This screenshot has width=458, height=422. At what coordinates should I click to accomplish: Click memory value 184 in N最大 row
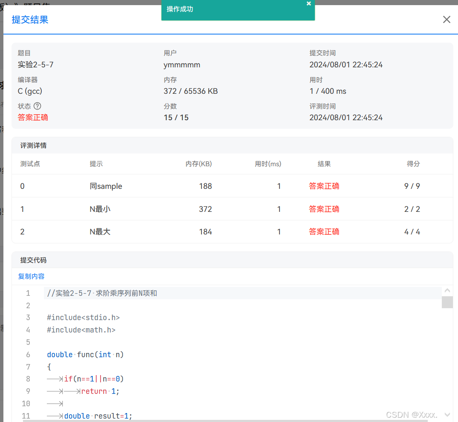pos(205,232)
